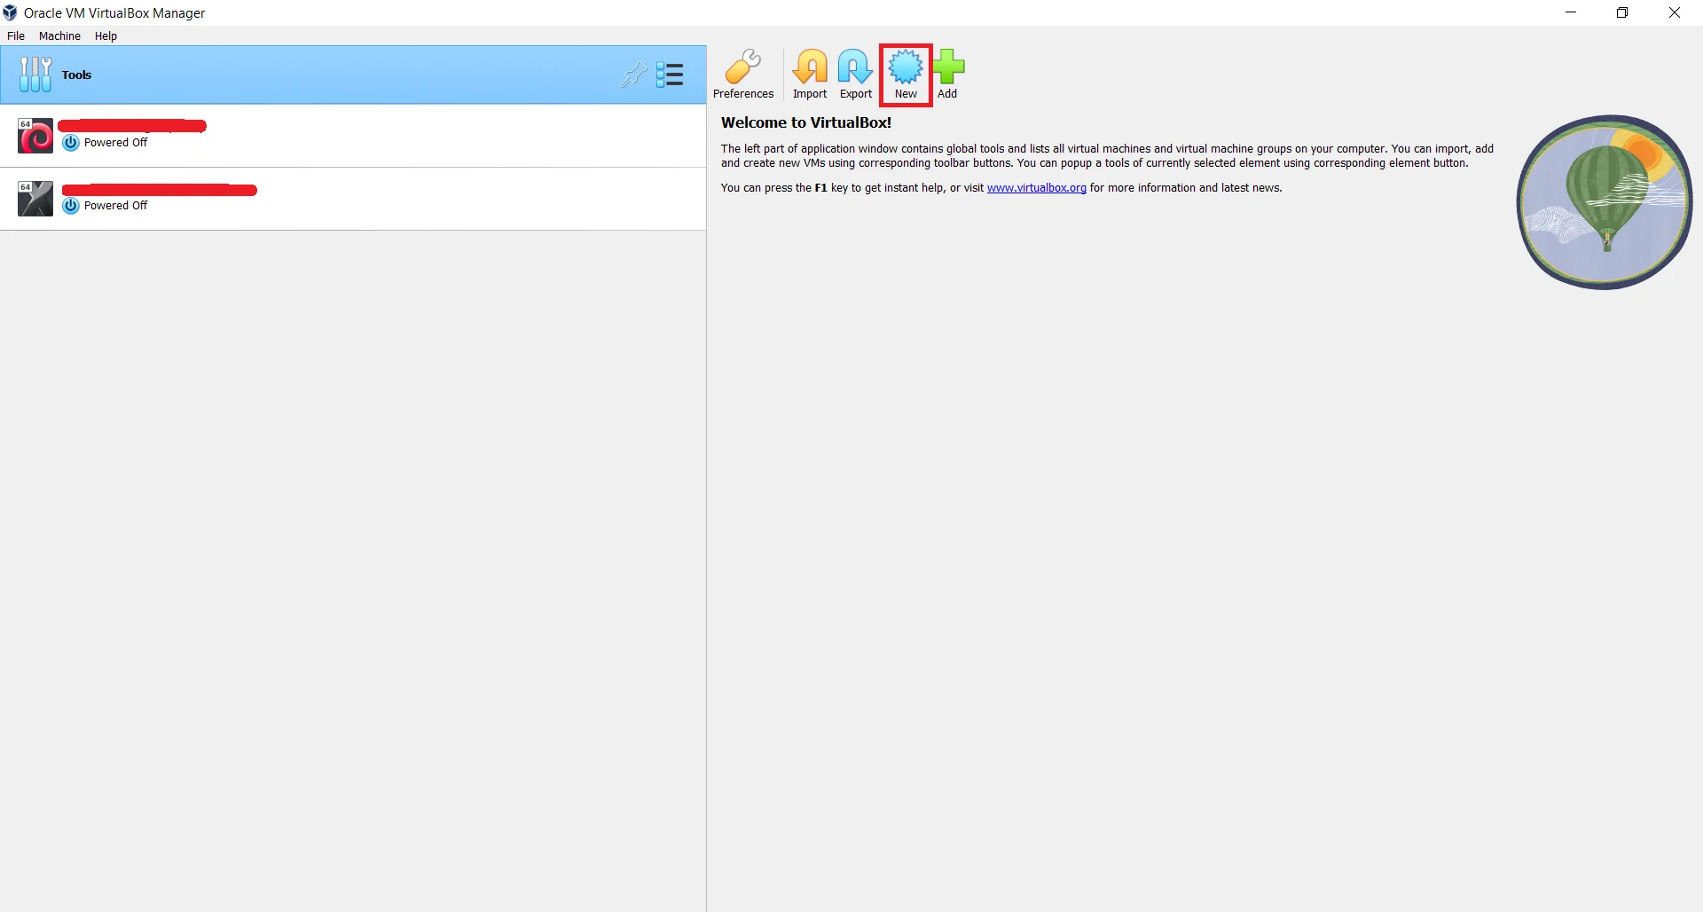
Task: Create a New virtual machine
Action: [x=906, y=75]
